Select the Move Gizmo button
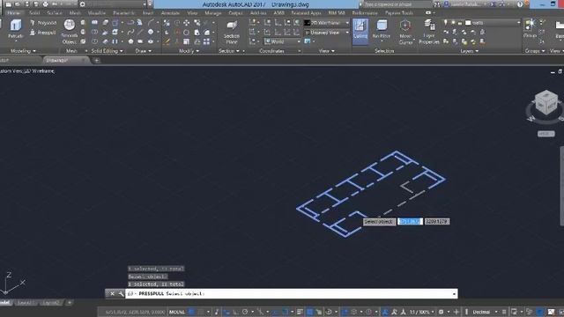564x317 pixels. pyautogui.click(x=405, y=32)
